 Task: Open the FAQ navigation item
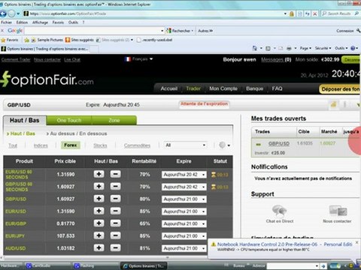(277, 88)
